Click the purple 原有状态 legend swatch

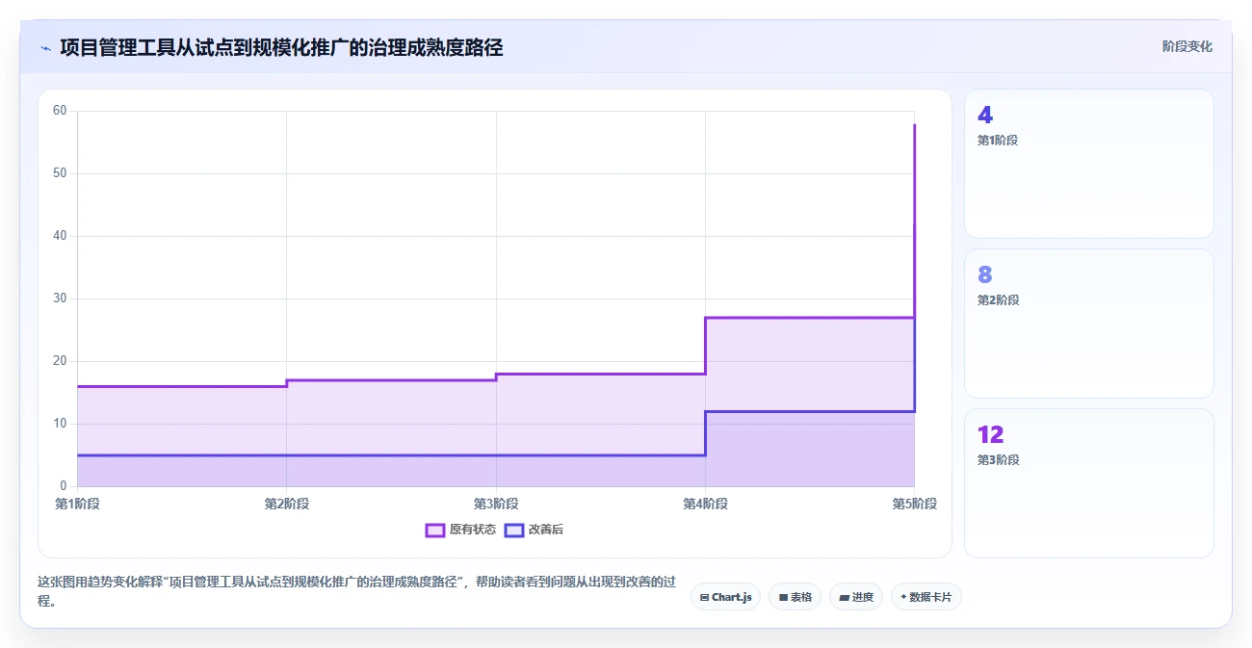[435, 530]
